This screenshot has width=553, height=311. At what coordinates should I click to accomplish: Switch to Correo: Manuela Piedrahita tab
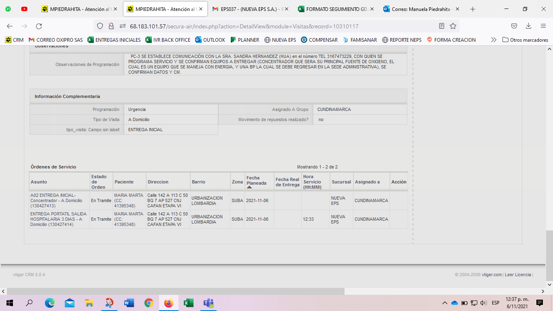pyautogui.click(x=421, y=9)
